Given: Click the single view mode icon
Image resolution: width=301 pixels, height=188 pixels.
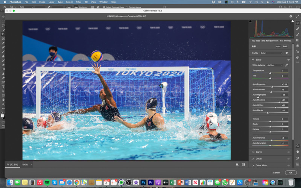Looking at the screenshot, I should point(237,165).
